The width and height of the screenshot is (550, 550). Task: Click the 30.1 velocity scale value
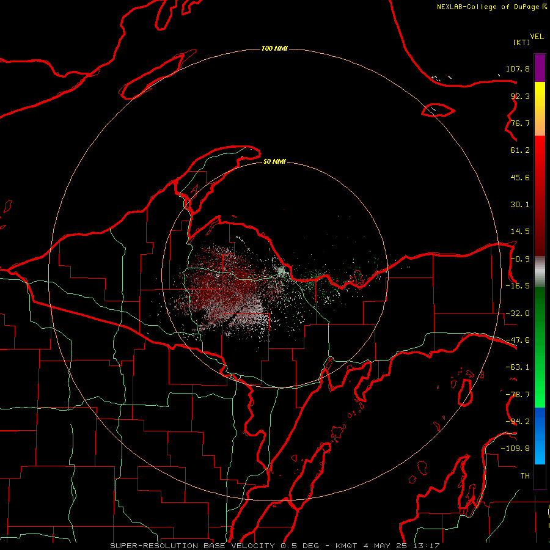pos(520,205)
